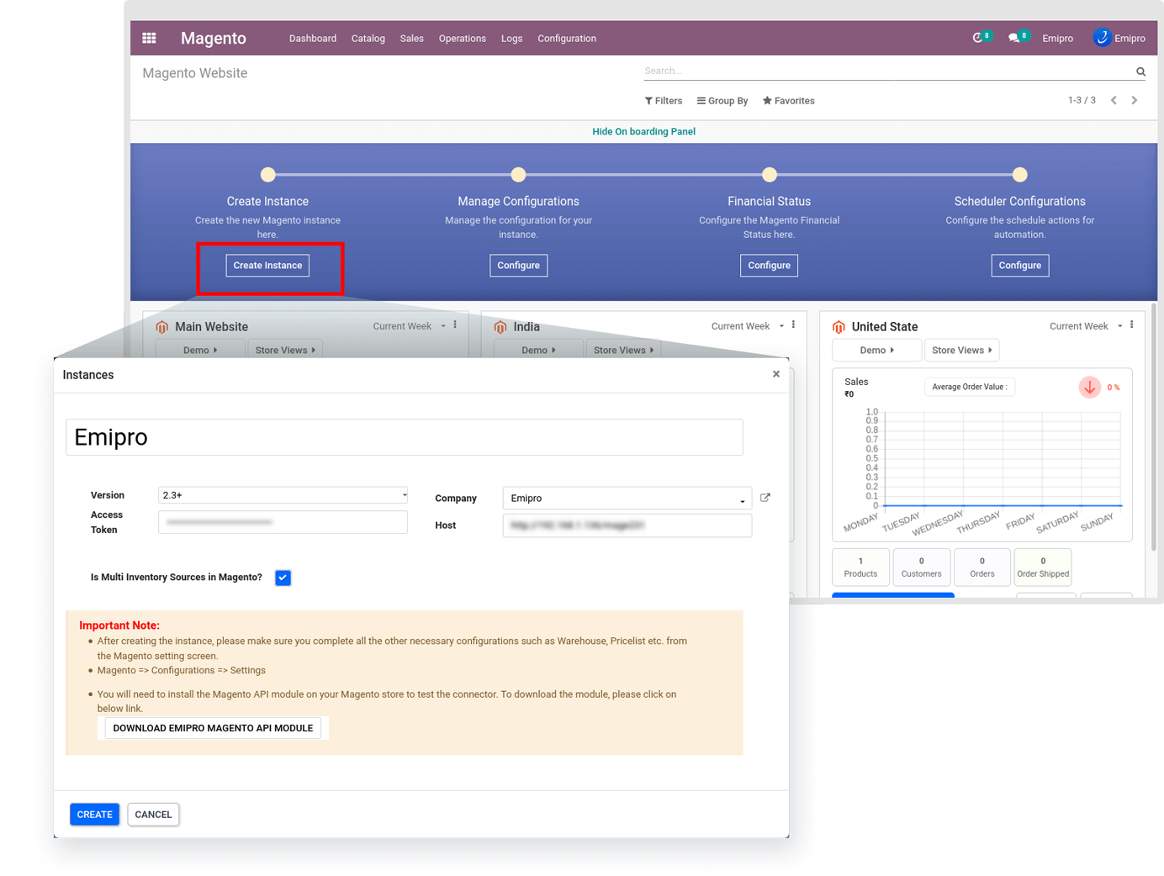This screenshot has height=876, width=1164.
Task: Open the Configuration menu
Action: click(x=567, y=39)
